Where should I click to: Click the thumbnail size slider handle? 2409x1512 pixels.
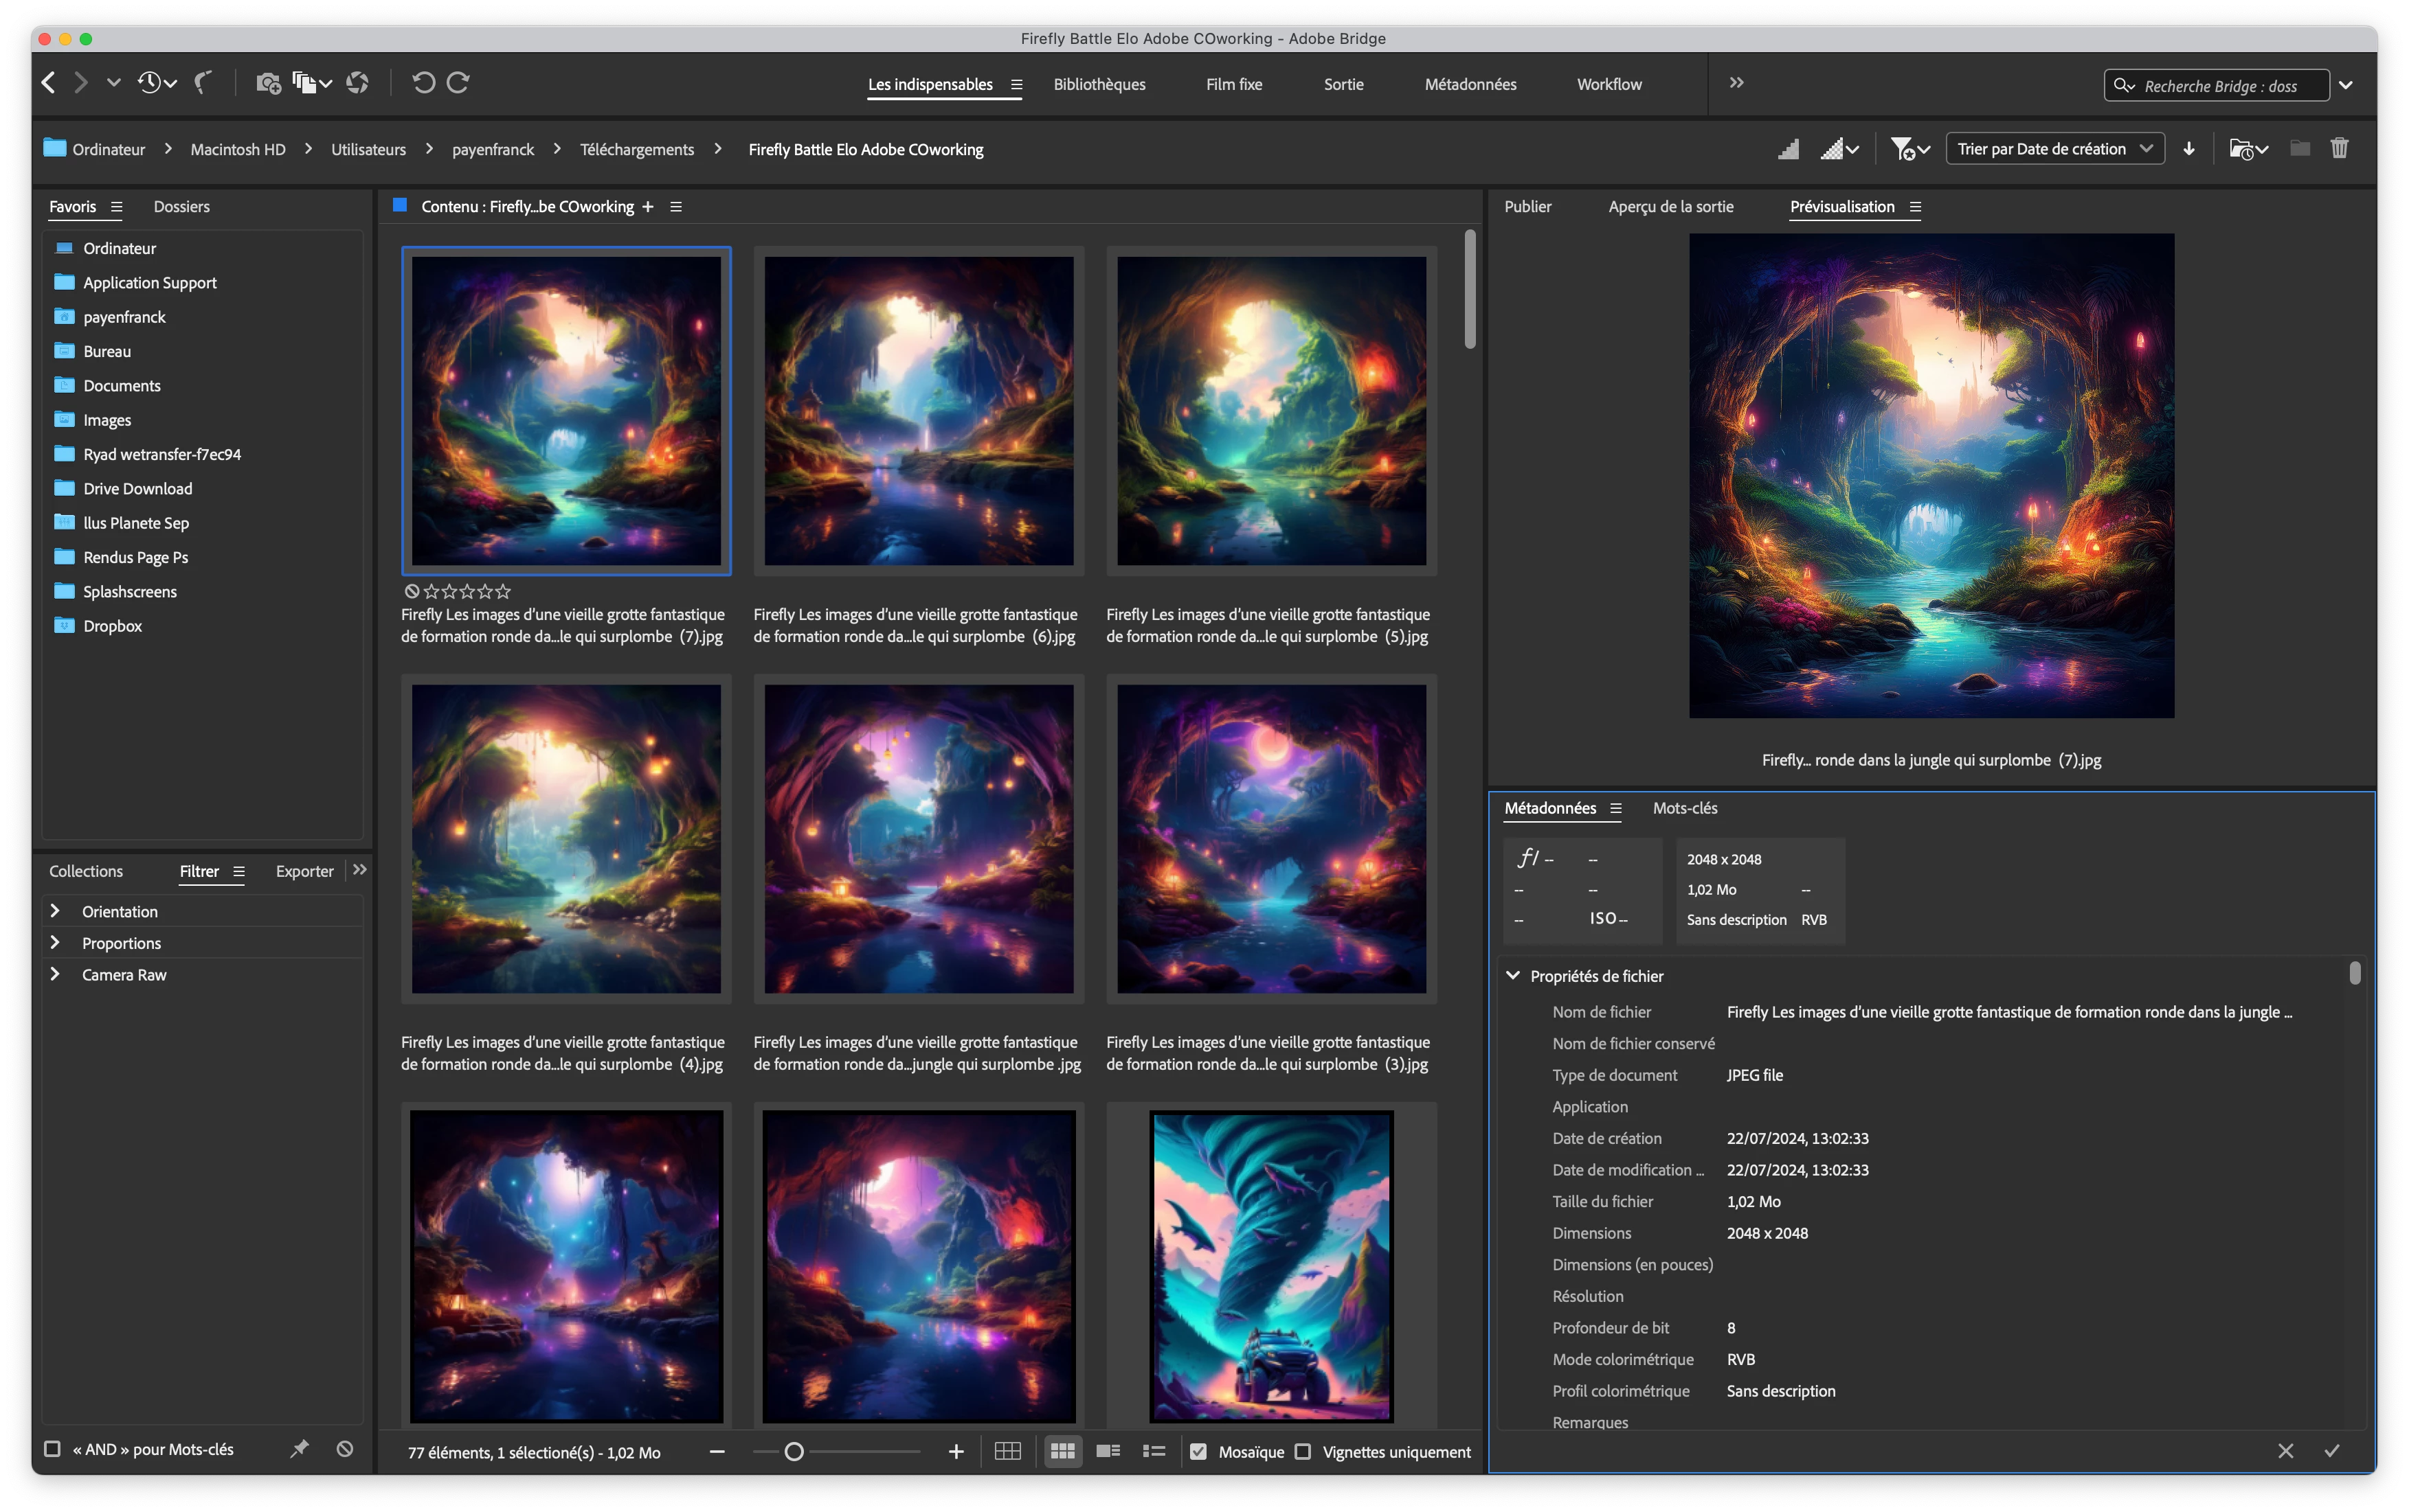(x=794, y=1451)
